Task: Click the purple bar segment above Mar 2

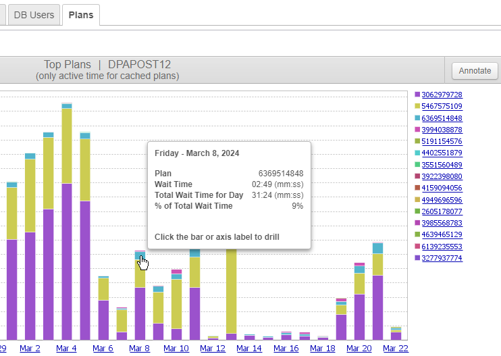Action: coord(30,284)
